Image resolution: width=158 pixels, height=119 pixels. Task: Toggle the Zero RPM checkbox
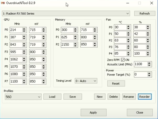point(123,60)
